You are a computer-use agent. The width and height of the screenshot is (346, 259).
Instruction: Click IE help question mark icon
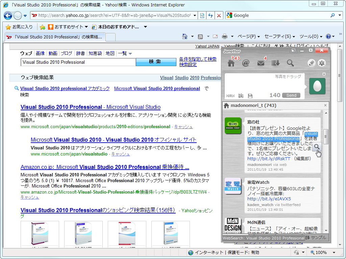pos(328,36)
